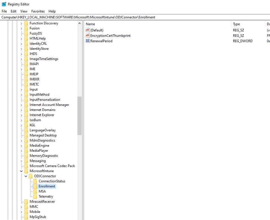Click the registry path address bar

tap(135, 17)
